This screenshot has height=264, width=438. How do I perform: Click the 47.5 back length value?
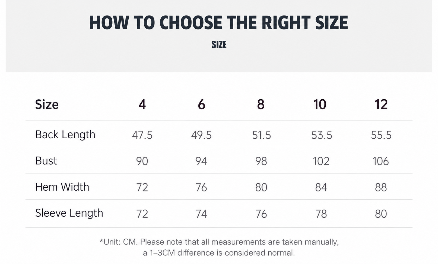(x=142, y=135)
